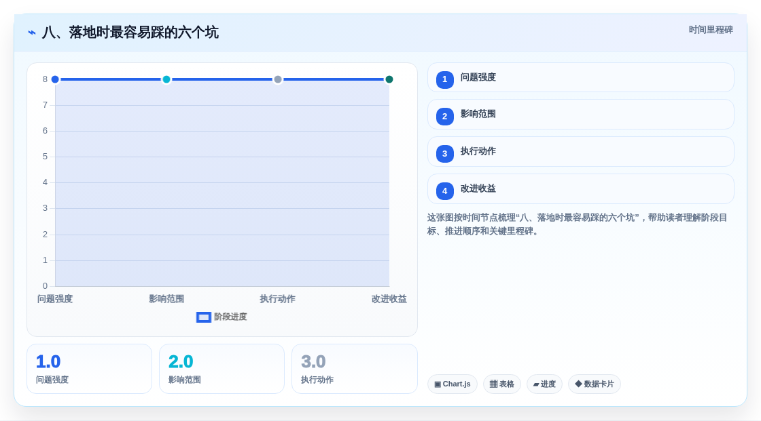Click the number 4 badge icon

(x=444, y=191)
